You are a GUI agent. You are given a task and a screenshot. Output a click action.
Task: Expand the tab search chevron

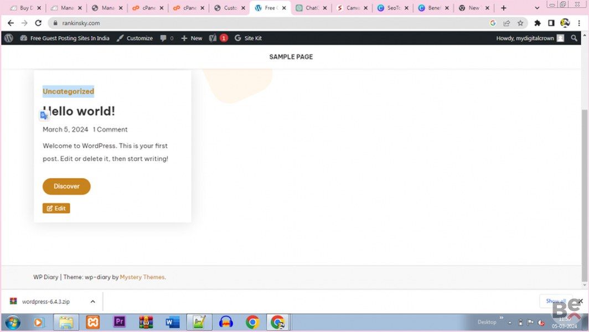[537, 8]
